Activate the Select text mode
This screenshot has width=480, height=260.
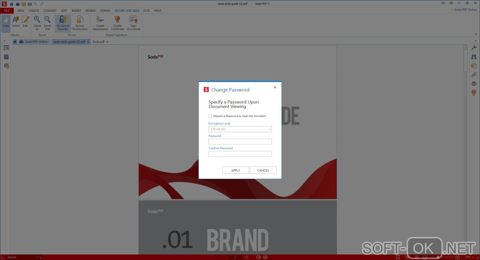pyautogui.click(x=16, y=23)
